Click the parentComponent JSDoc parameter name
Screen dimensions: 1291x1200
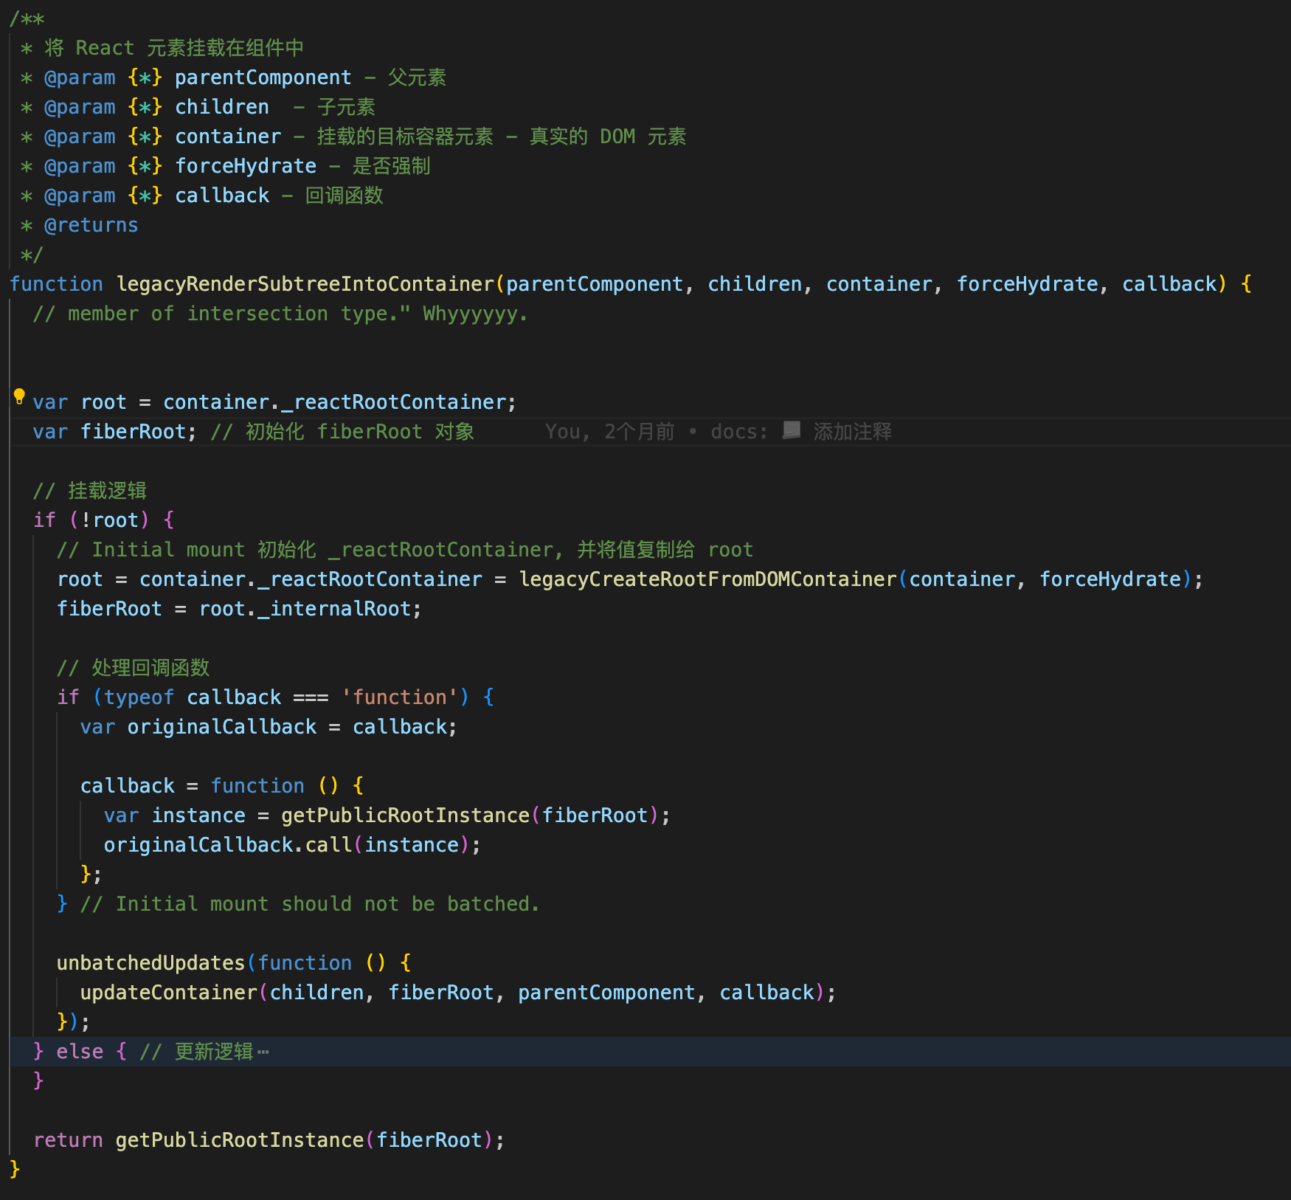pos(263,77)
